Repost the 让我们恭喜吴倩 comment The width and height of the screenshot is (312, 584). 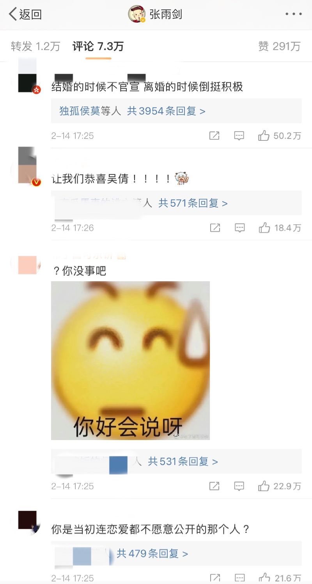point(215,228)
